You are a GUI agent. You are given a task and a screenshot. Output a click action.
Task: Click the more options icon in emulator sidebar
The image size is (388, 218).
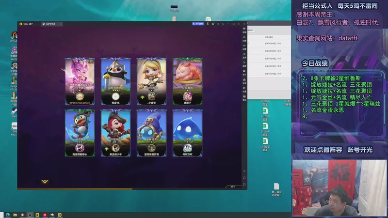point(244,97)
